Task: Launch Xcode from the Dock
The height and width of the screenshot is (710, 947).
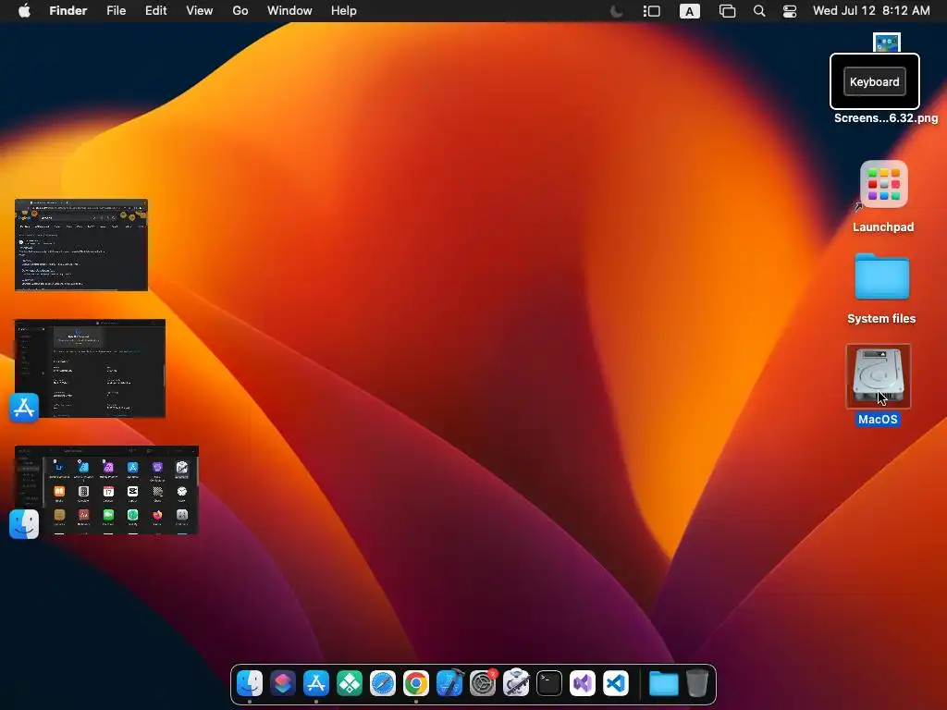Action: [449, 683]
